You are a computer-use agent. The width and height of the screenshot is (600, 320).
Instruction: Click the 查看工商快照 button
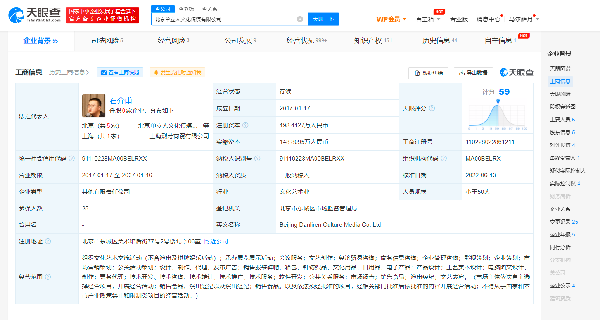point(120,72)
